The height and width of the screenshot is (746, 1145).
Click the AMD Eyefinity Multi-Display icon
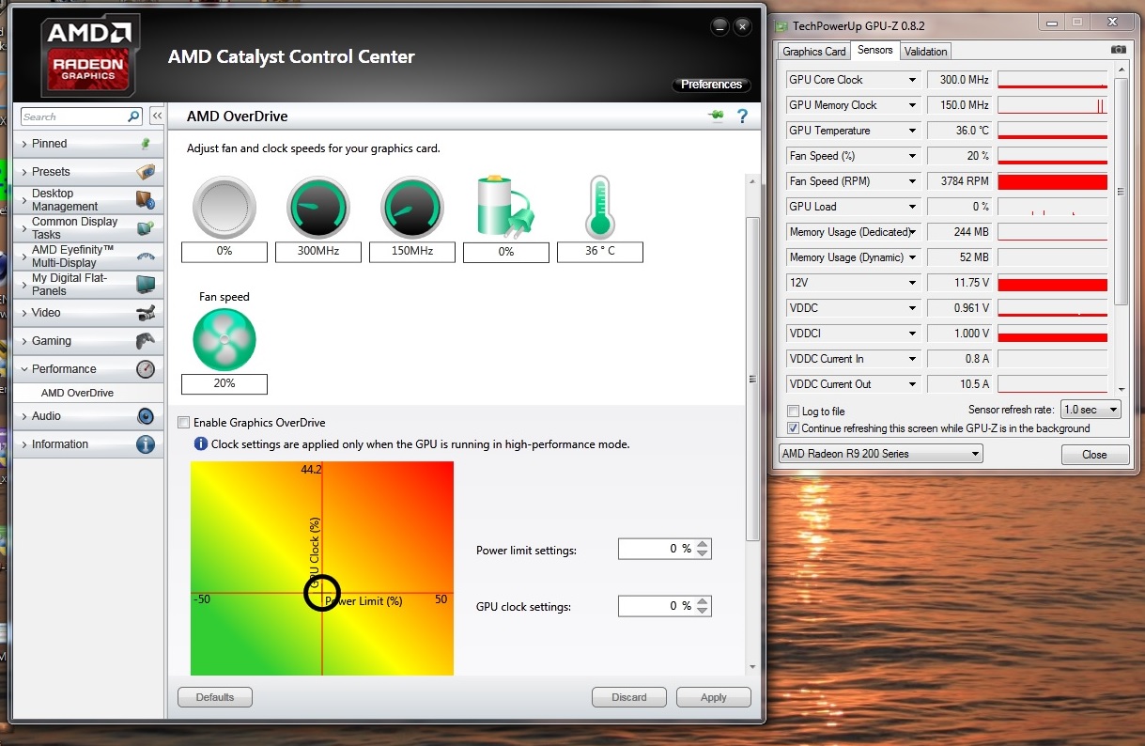(x=145, y=256)
